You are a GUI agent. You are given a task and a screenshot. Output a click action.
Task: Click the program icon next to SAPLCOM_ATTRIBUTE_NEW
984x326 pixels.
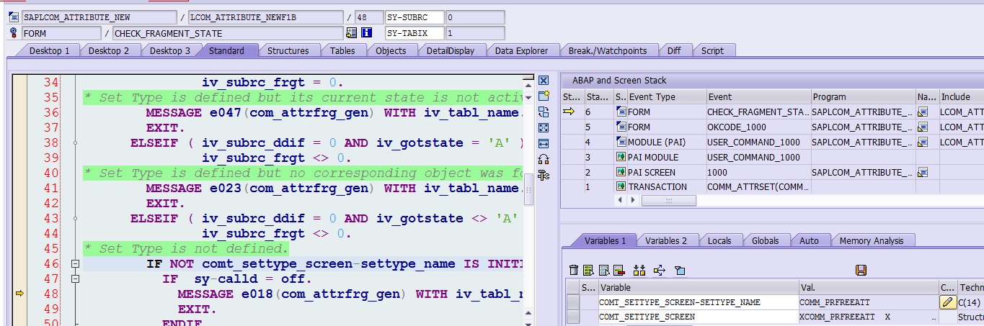click(x=13, y=17)
